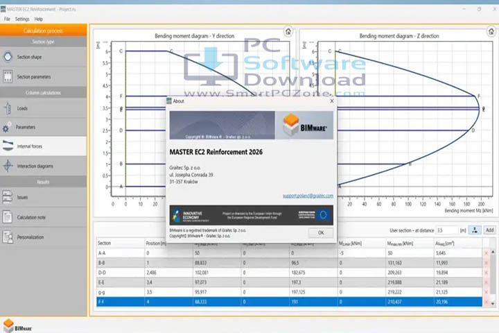Viewport: 499px width, 333px height.
Task: Open the Issues results page
Action: click(43, 197)
